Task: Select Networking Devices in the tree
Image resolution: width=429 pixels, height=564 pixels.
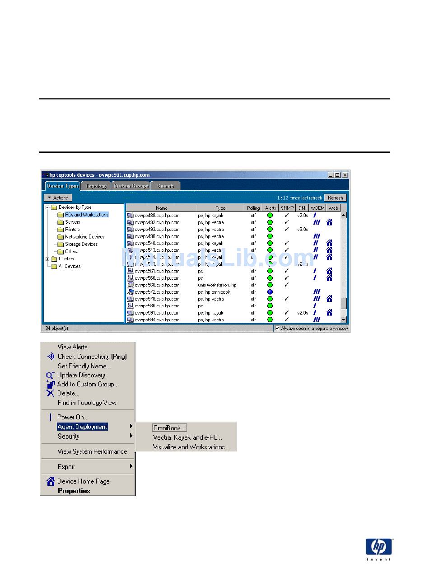Action: (84, 237)
